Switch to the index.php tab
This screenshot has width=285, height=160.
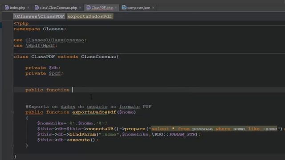pos(17,8)
